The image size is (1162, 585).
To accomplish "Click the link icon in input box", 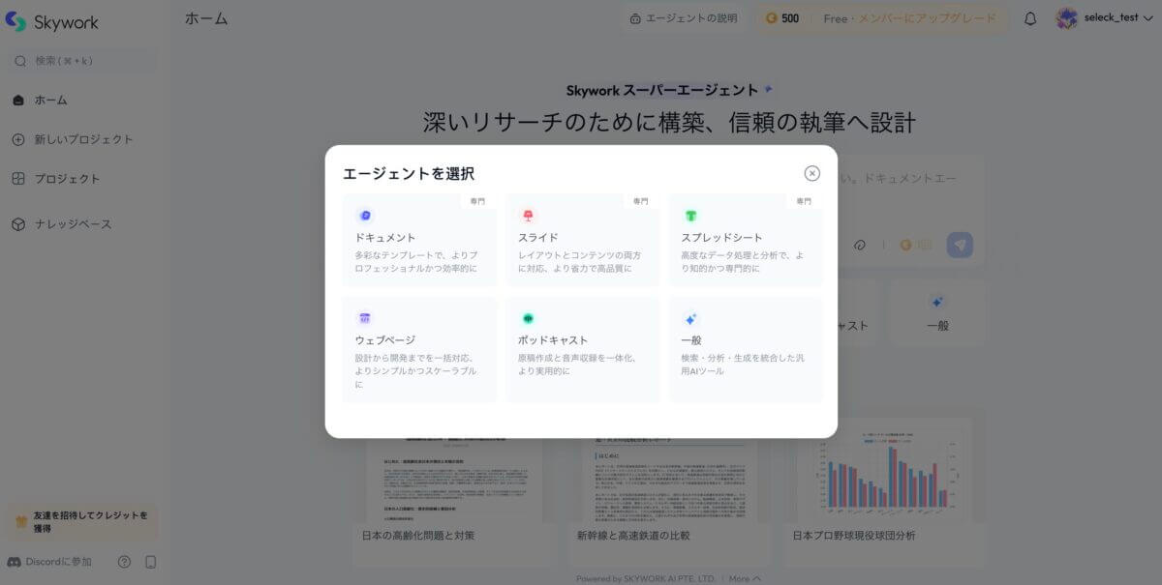I will 859,245.
